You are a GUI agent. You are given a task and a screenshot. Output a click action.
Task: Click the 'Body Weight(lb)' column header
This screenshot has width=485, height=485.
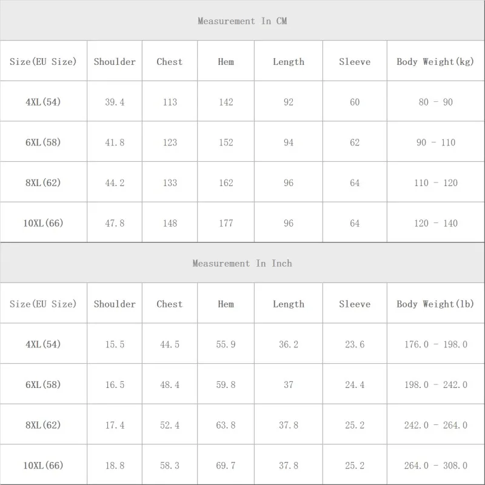point(435,303)
